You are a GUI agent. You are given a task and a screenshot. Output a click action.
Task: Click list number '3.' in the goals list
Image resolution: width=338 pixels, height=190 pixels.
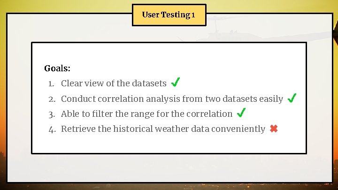click(52, 114)
